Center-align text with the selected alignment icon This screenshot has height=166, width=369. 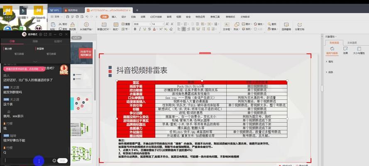point(184,29)
